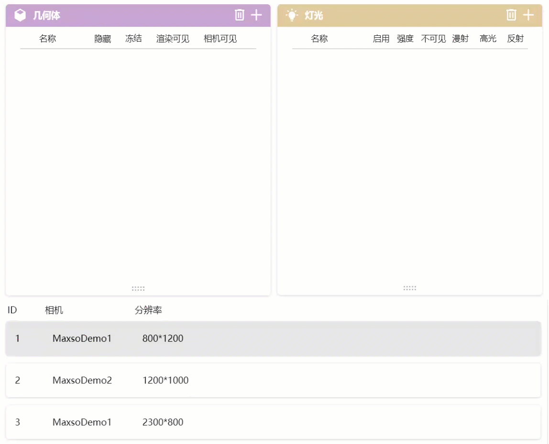
Task: Select the MaxsoDemo1 2300*800 camera row
Action: tap(273, 423)
